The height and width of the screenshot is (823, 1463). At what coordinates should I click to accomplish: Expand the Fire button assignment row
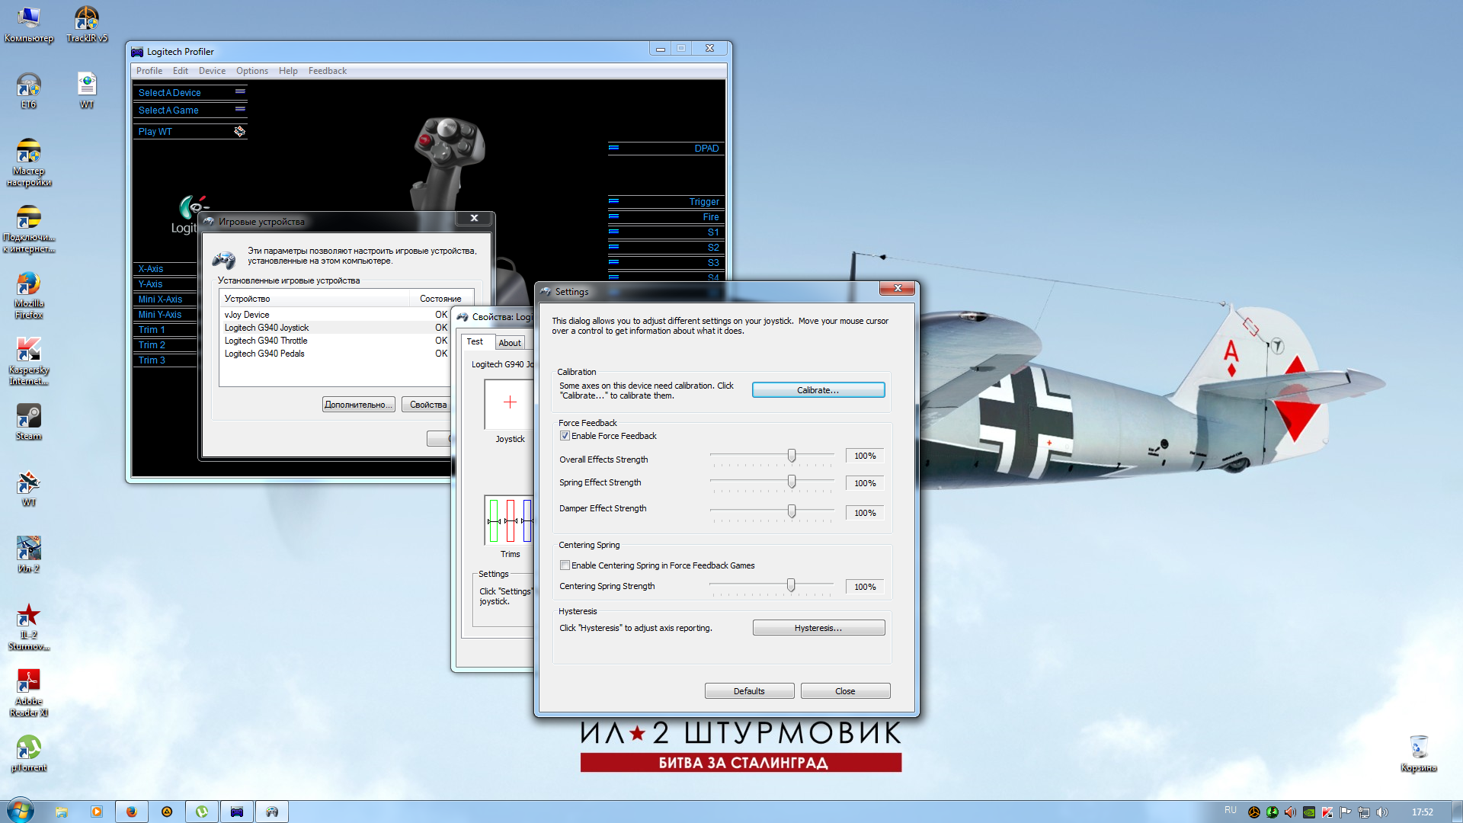click(x=666, y=216)
